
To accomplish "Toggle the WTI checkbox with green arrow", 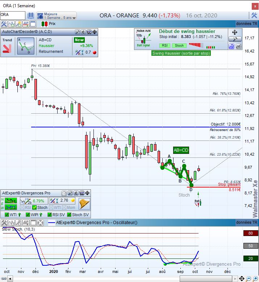I will coord(7,215).
